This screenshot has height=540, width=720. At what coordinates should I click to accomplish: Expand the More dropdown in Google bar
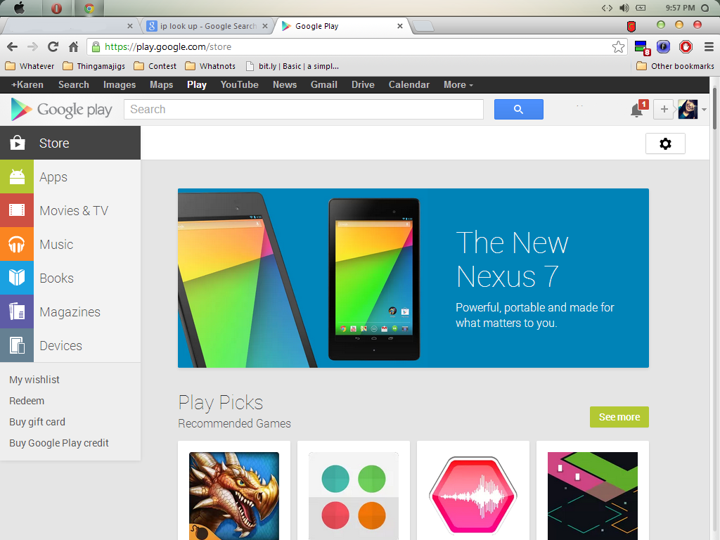pyautogui.click(x=458, y=84)
